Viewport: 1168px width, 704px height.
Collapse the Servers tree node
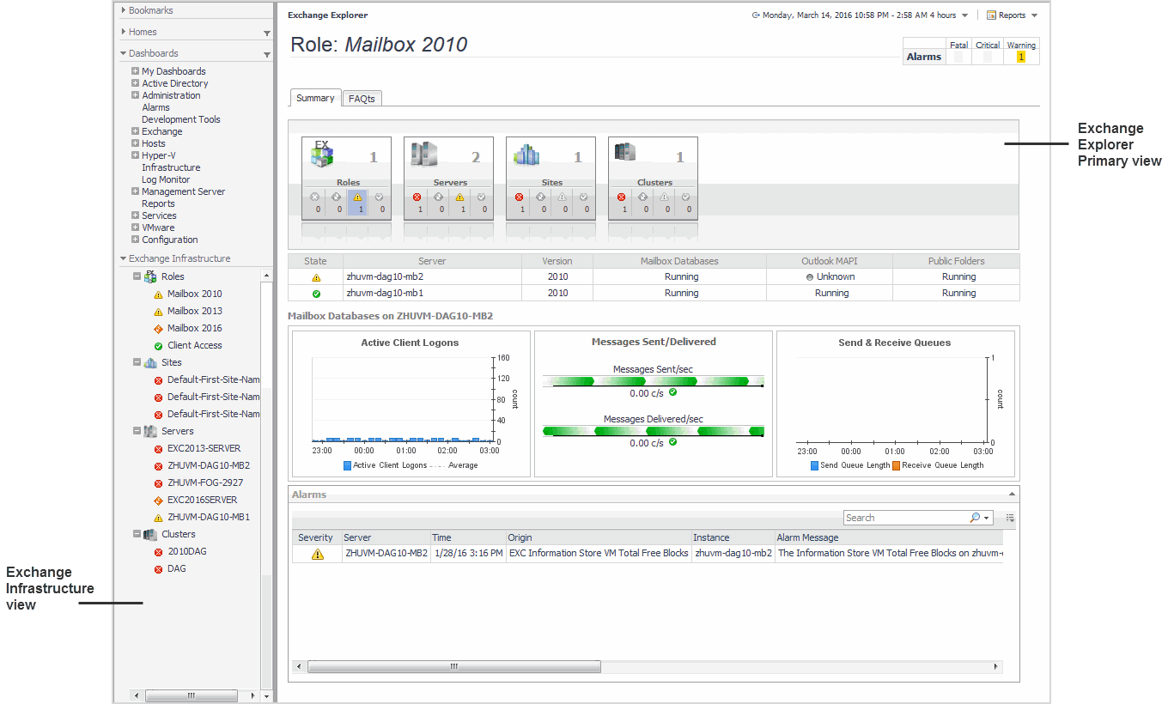tap(137, 431)
